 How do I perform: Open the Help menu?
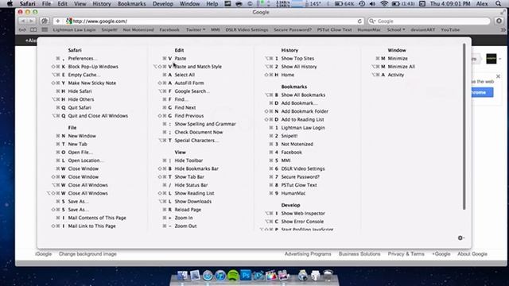(x=212, y=4)
